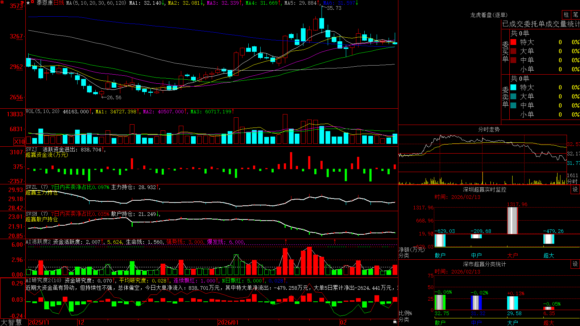Click the 日线 period label

tap(59, 3)
